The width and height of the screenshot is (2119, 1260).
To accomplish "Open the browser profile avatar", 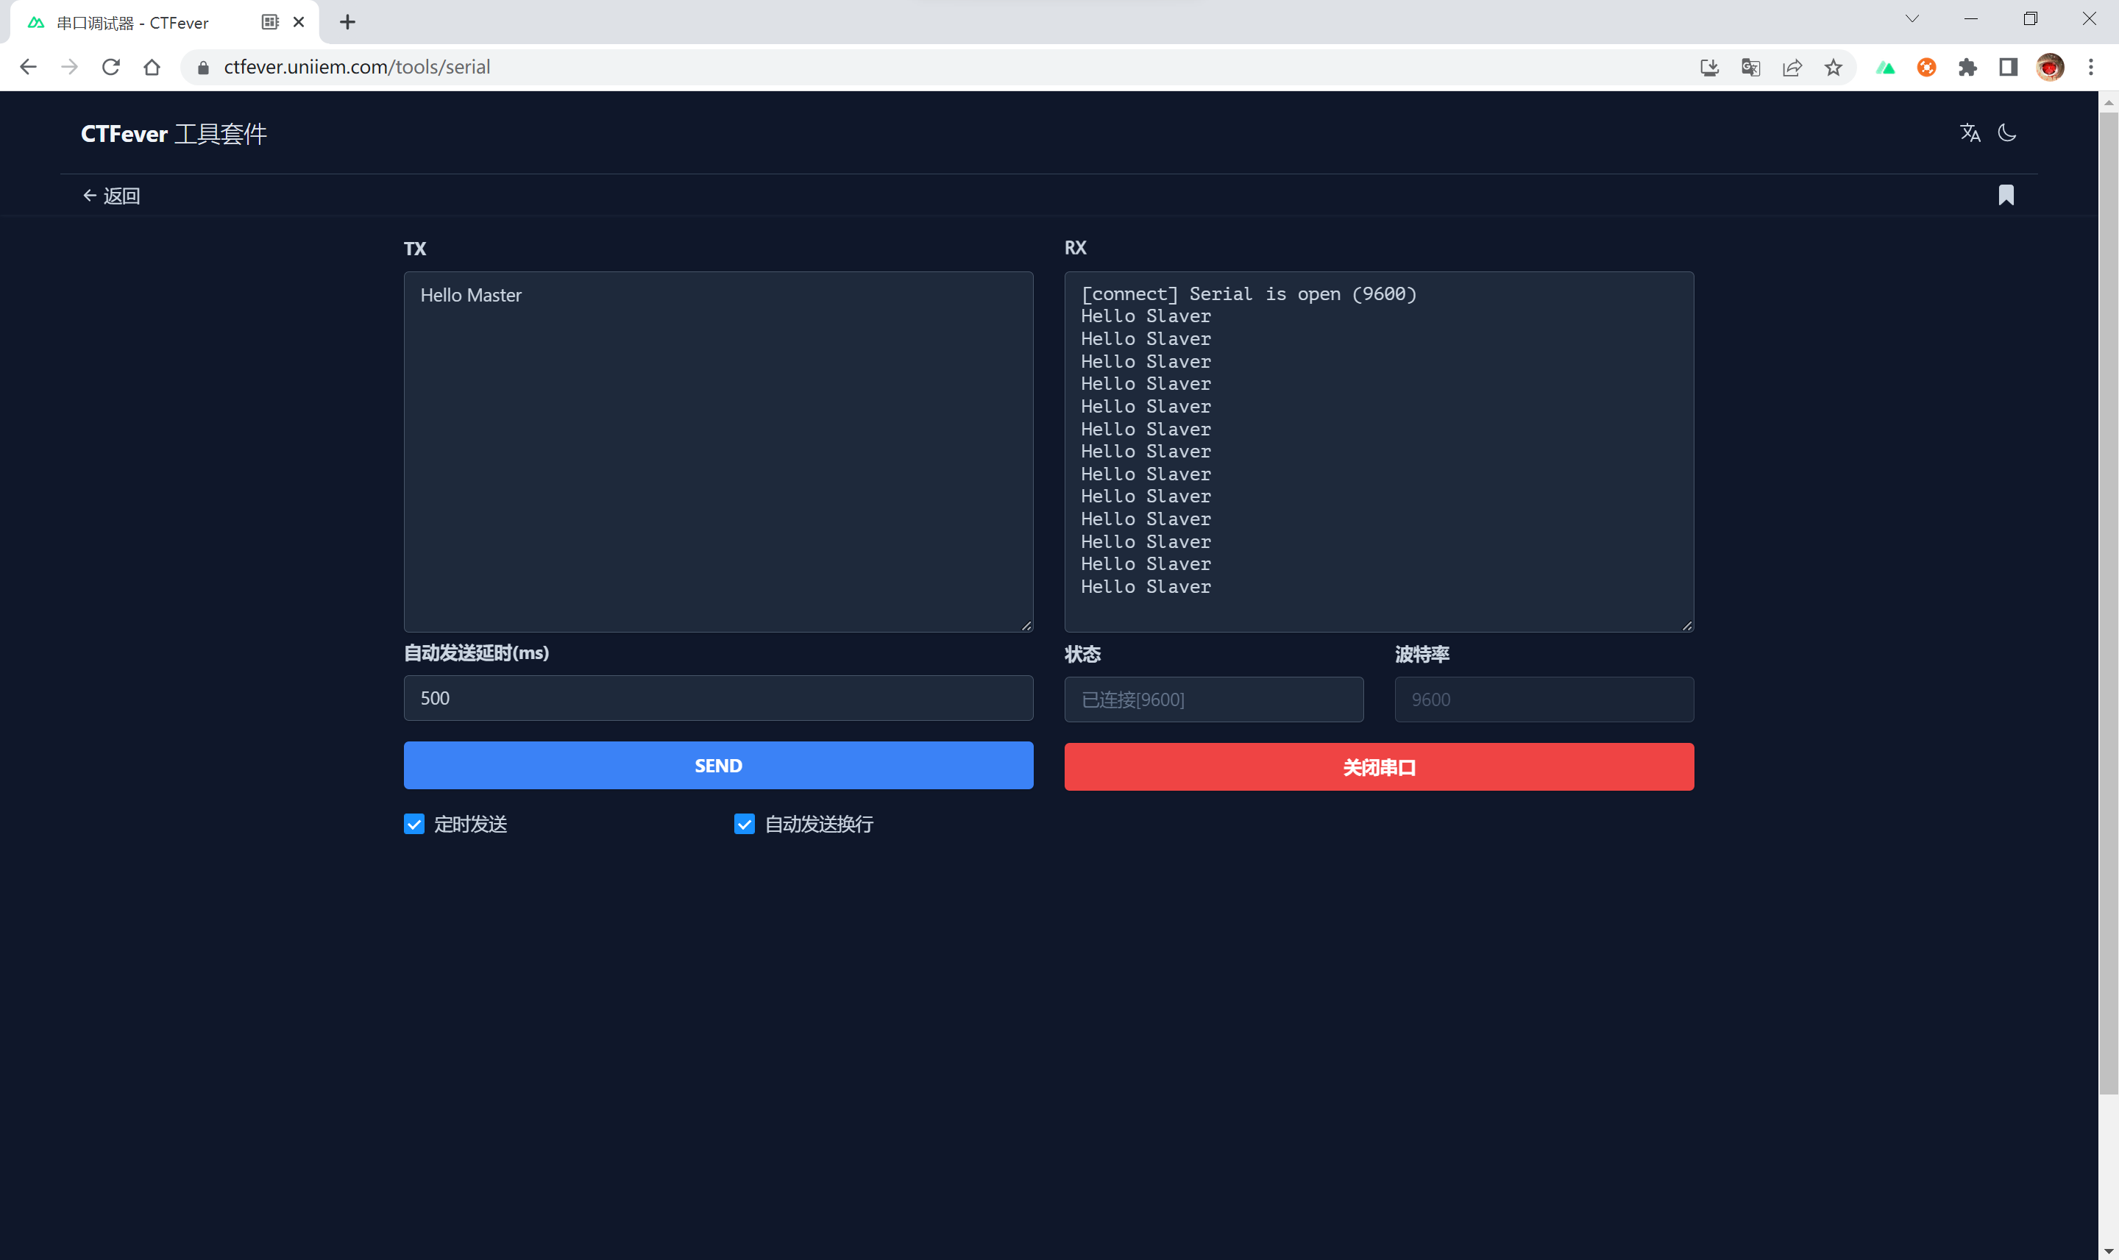I will tap(2049, 67).
